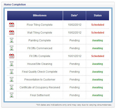Select 'Fit Offs Commenced' milestone text

pyautogui.click(x=40, y=48)
